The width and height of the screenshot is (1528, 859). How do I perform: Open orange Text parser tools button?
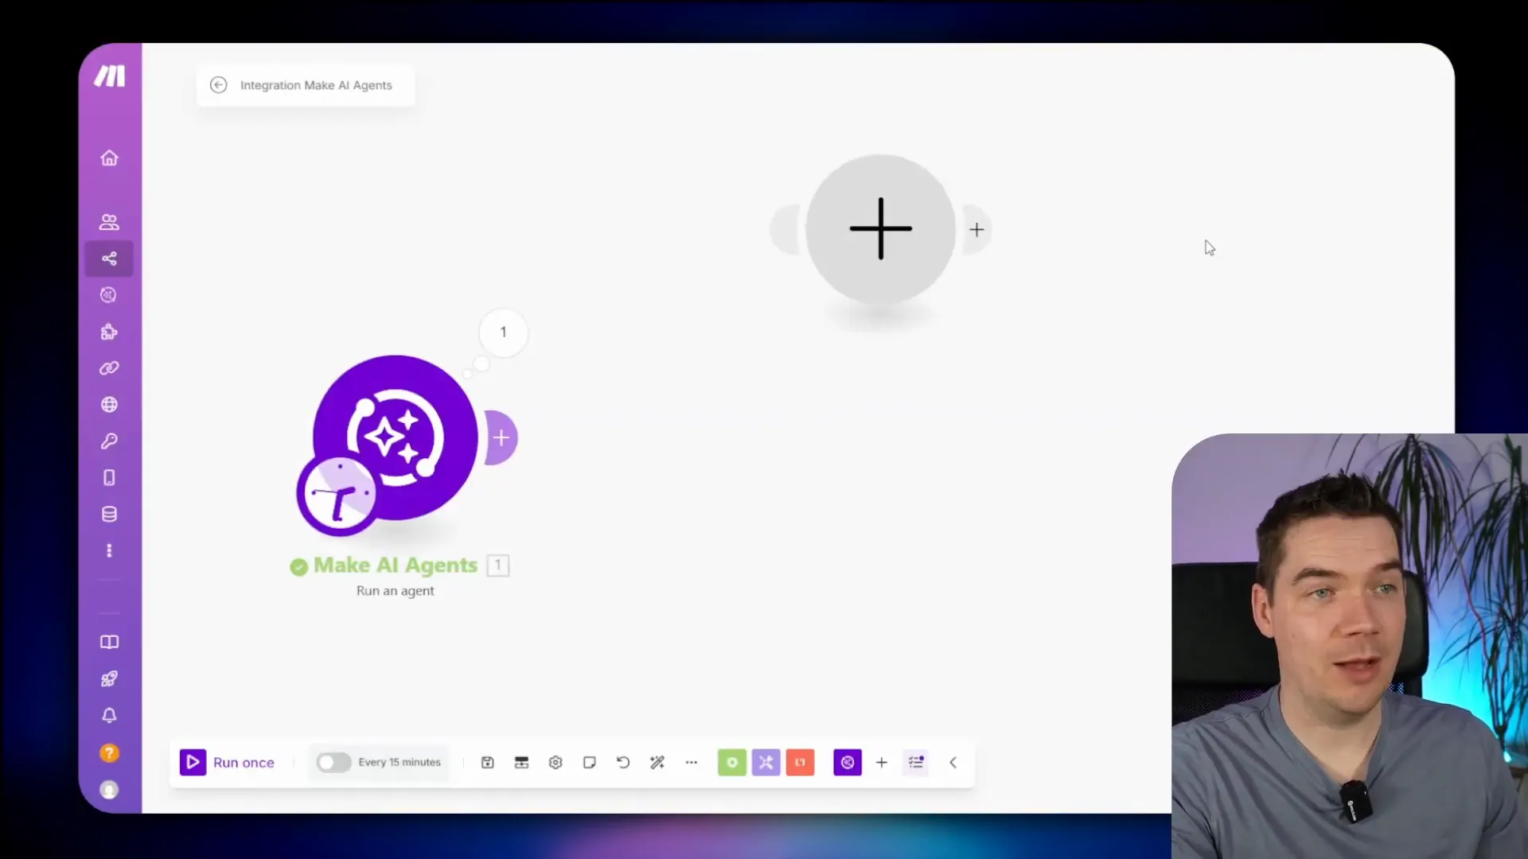pos(801,762)
